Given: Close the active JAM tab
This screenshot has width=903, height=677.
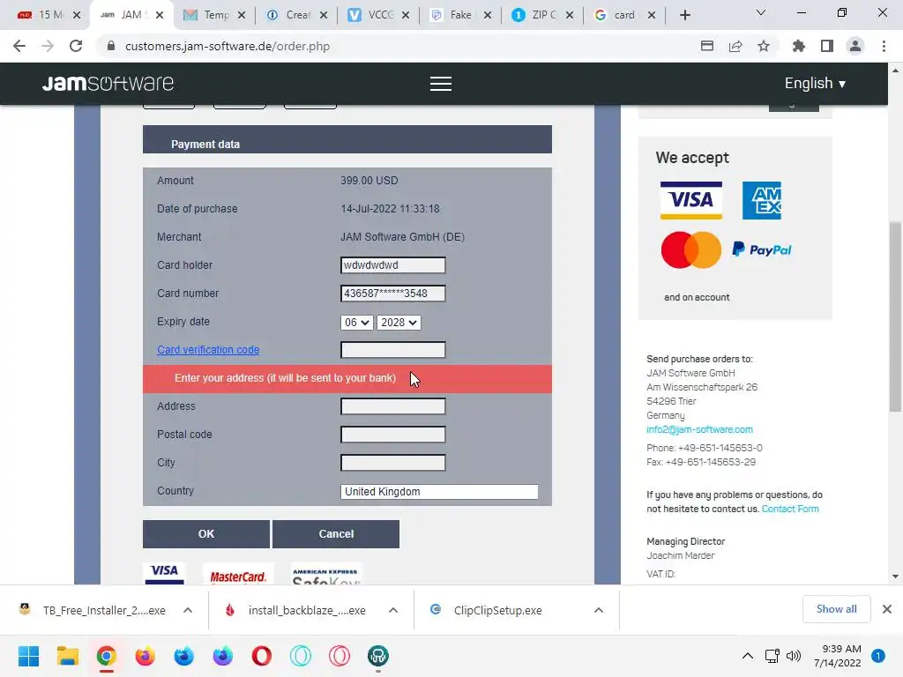Looking at the screenshot, I should pos(160,15).
